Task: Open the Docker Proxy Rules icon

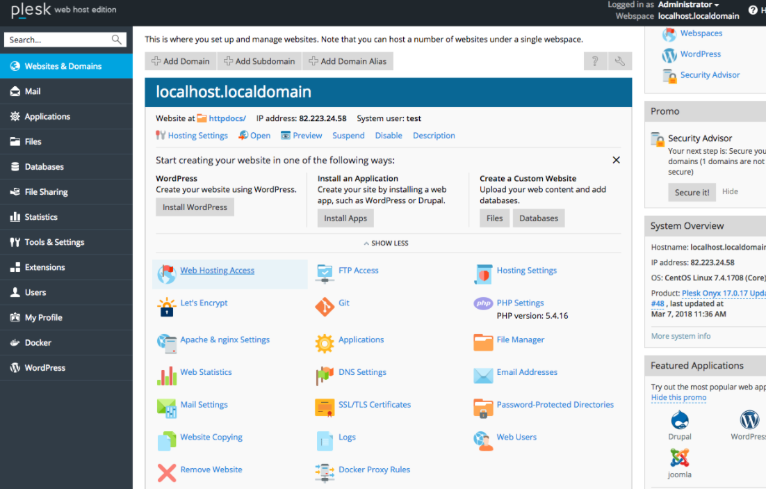Action: (325, 473)
